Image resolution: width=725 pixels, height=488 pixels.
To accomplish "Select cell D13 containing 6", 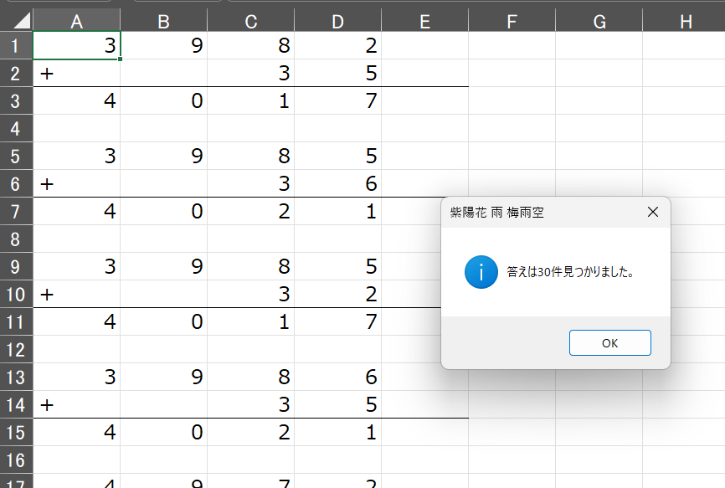I will [338, 377].
